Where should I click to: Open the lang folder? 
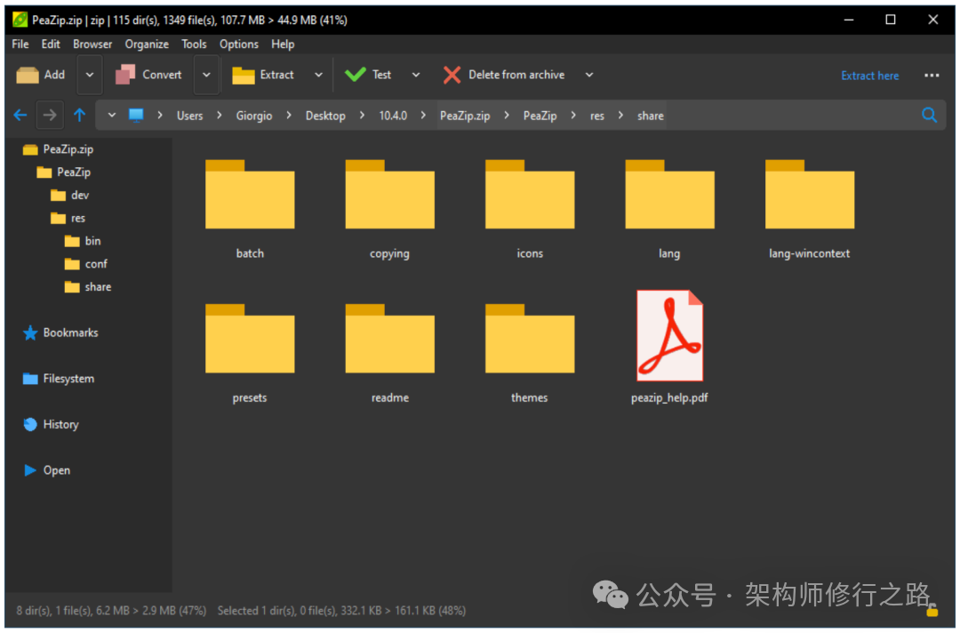[669, 208]
